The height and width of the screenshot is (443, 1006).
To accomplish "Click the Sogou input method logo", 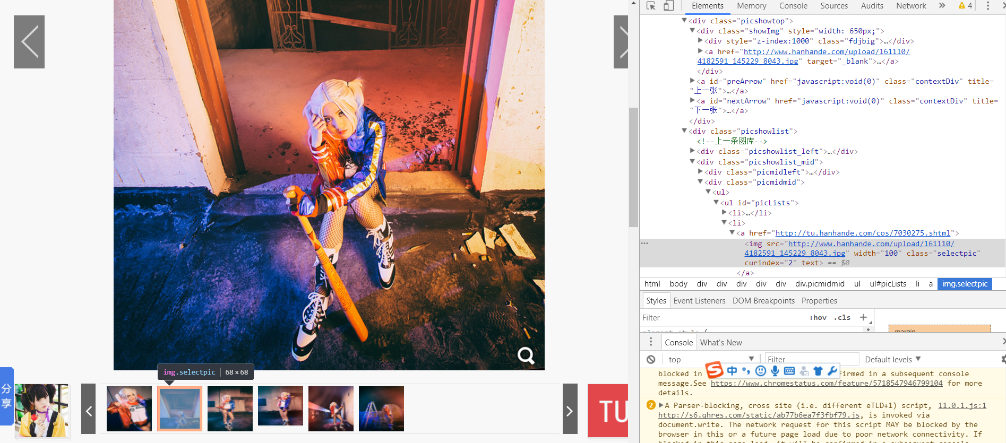I will [x=714, y=370].
